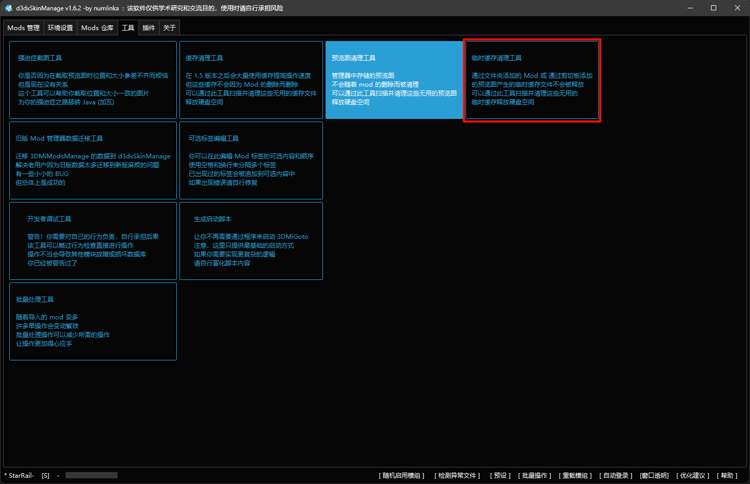This screenshot has width=750, height=484.
Task: Click [ 自动登录 ] in status bar
Action: click(x=616, y=476)
